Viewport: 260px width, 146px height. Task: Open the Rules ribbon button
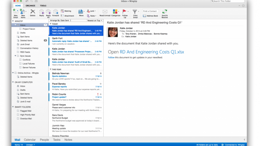click(x=91, y=16)
